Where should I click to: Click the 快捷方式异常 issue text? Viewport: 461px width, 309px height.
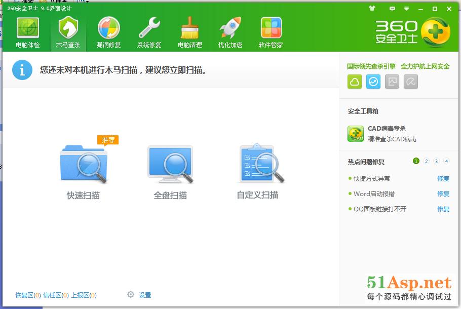(x=372, y=178)
